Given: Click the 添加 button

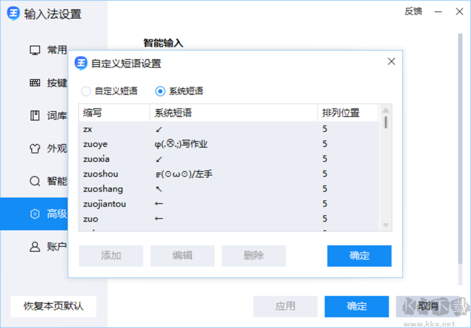Looking at the screenshot, I should [x=111, y=256].
